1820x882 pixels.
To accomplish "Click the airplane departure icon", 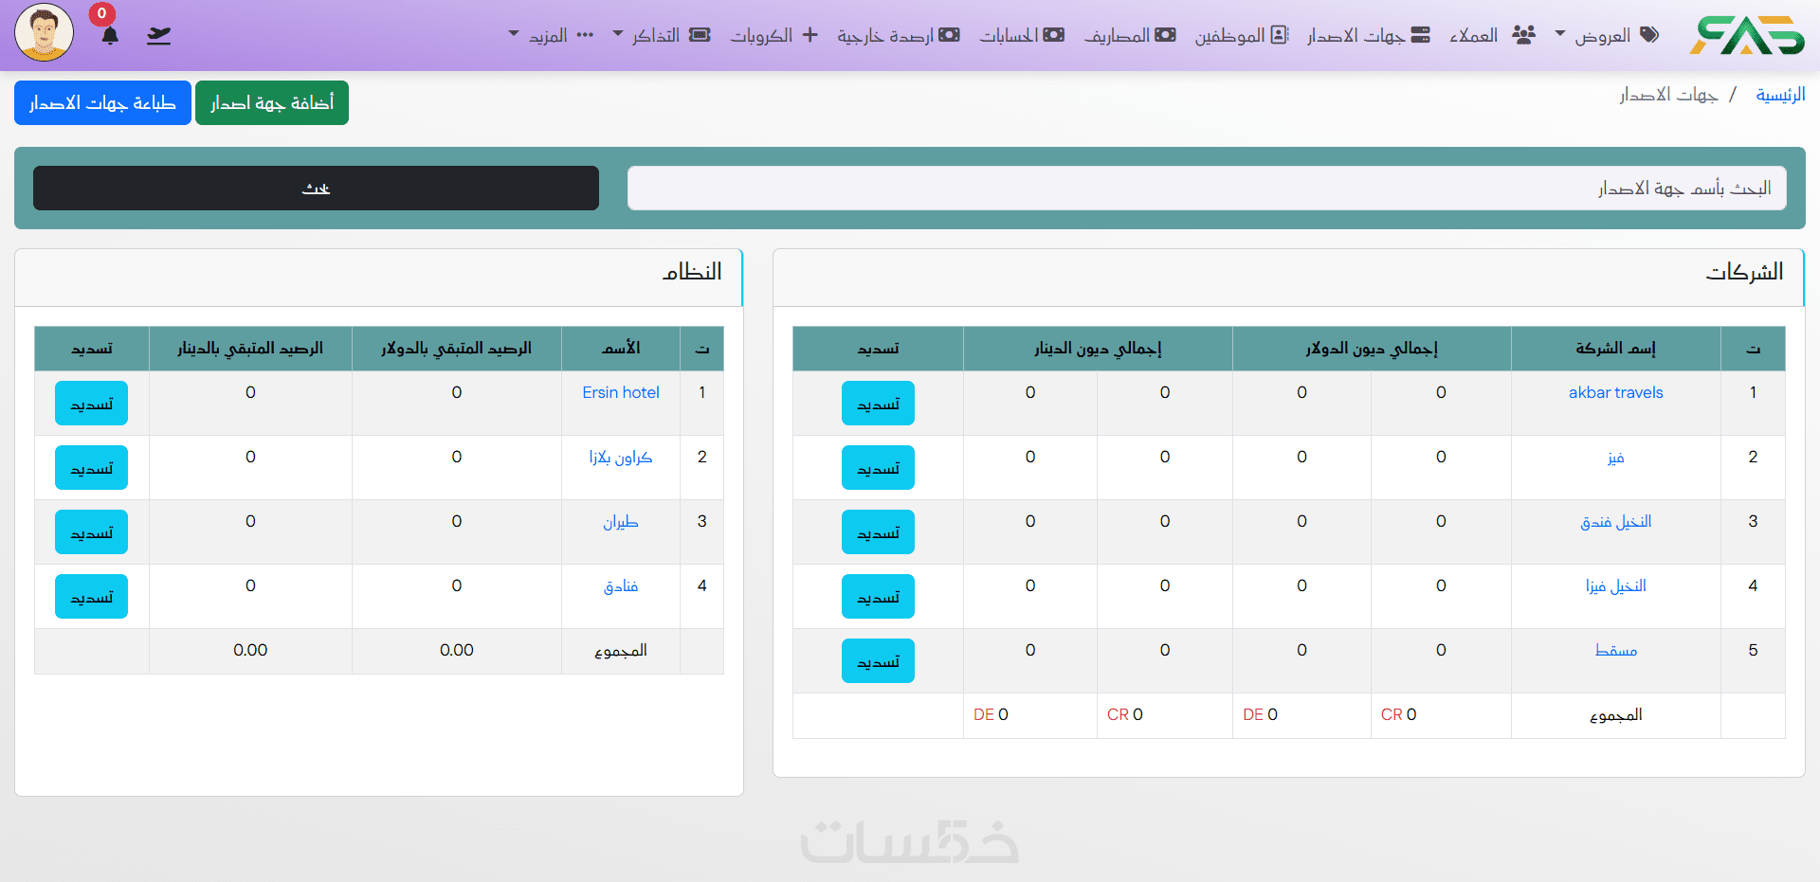I will tap(158, 36).
